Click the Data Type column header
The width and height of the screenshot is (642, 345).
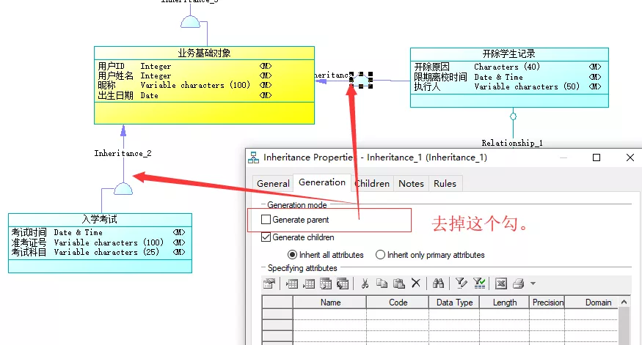click(454, 302)
